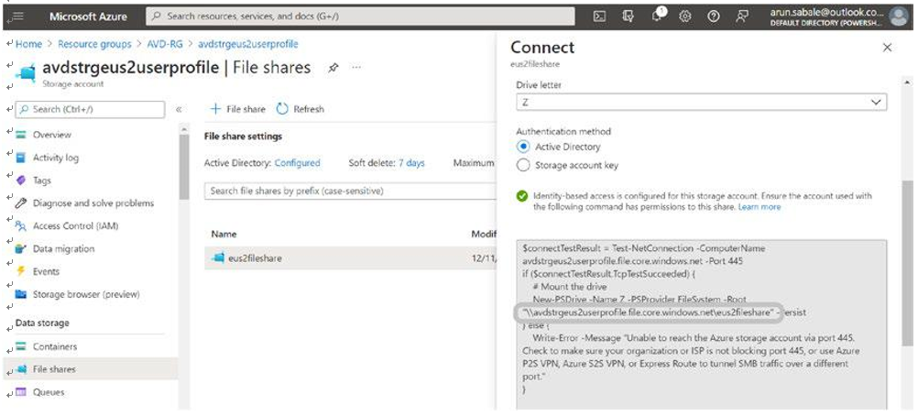Click the Queues icon
The height and width of the screenshot is (416, 918).
[21, 392]
